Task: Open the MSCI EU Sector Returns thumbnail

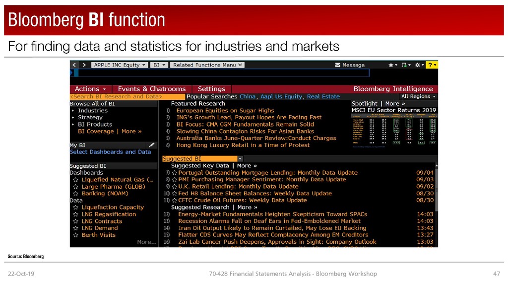Action: click(394, 131)
